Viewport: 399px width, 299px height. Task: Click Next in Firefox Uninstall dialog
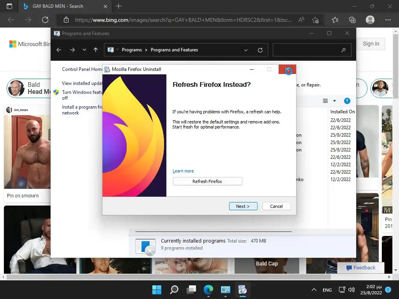243,206
